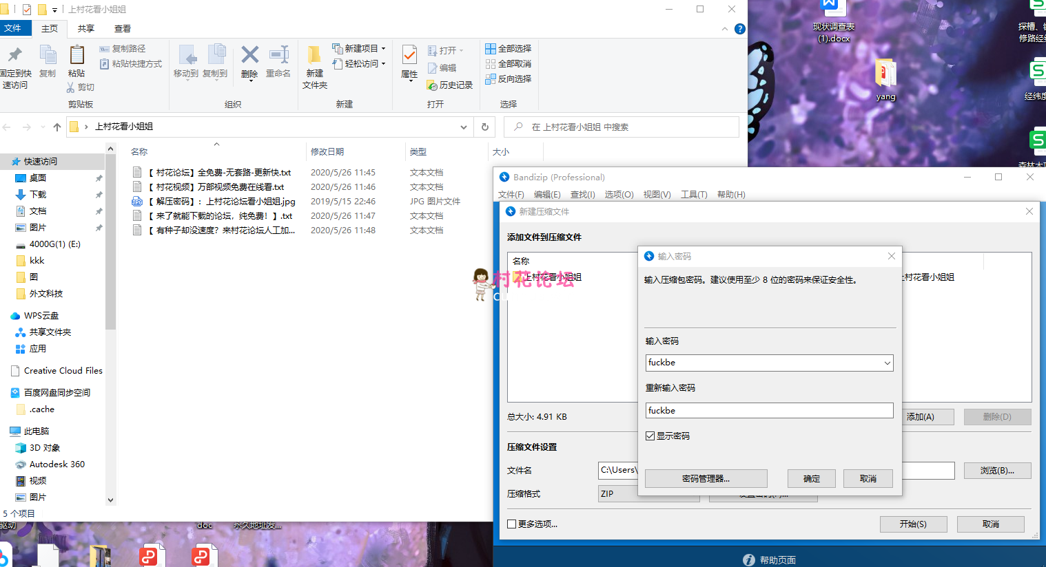Open the password input dropdown arrow

(888, 363)
